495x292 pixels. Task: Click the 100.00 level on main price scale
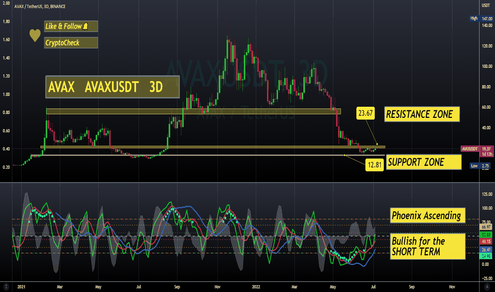coord(487,66)
